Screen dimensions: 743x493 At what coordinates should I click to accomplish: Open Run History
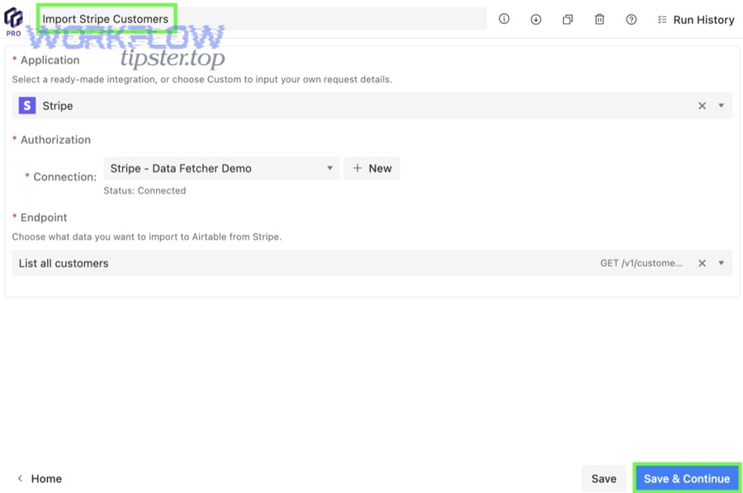696,19
